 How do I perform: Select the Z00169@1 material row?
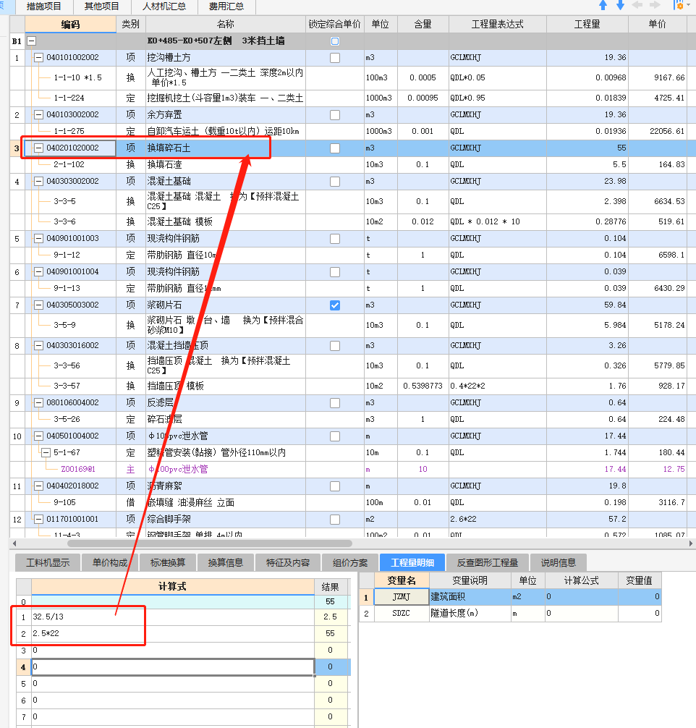[x=353, y=470]
